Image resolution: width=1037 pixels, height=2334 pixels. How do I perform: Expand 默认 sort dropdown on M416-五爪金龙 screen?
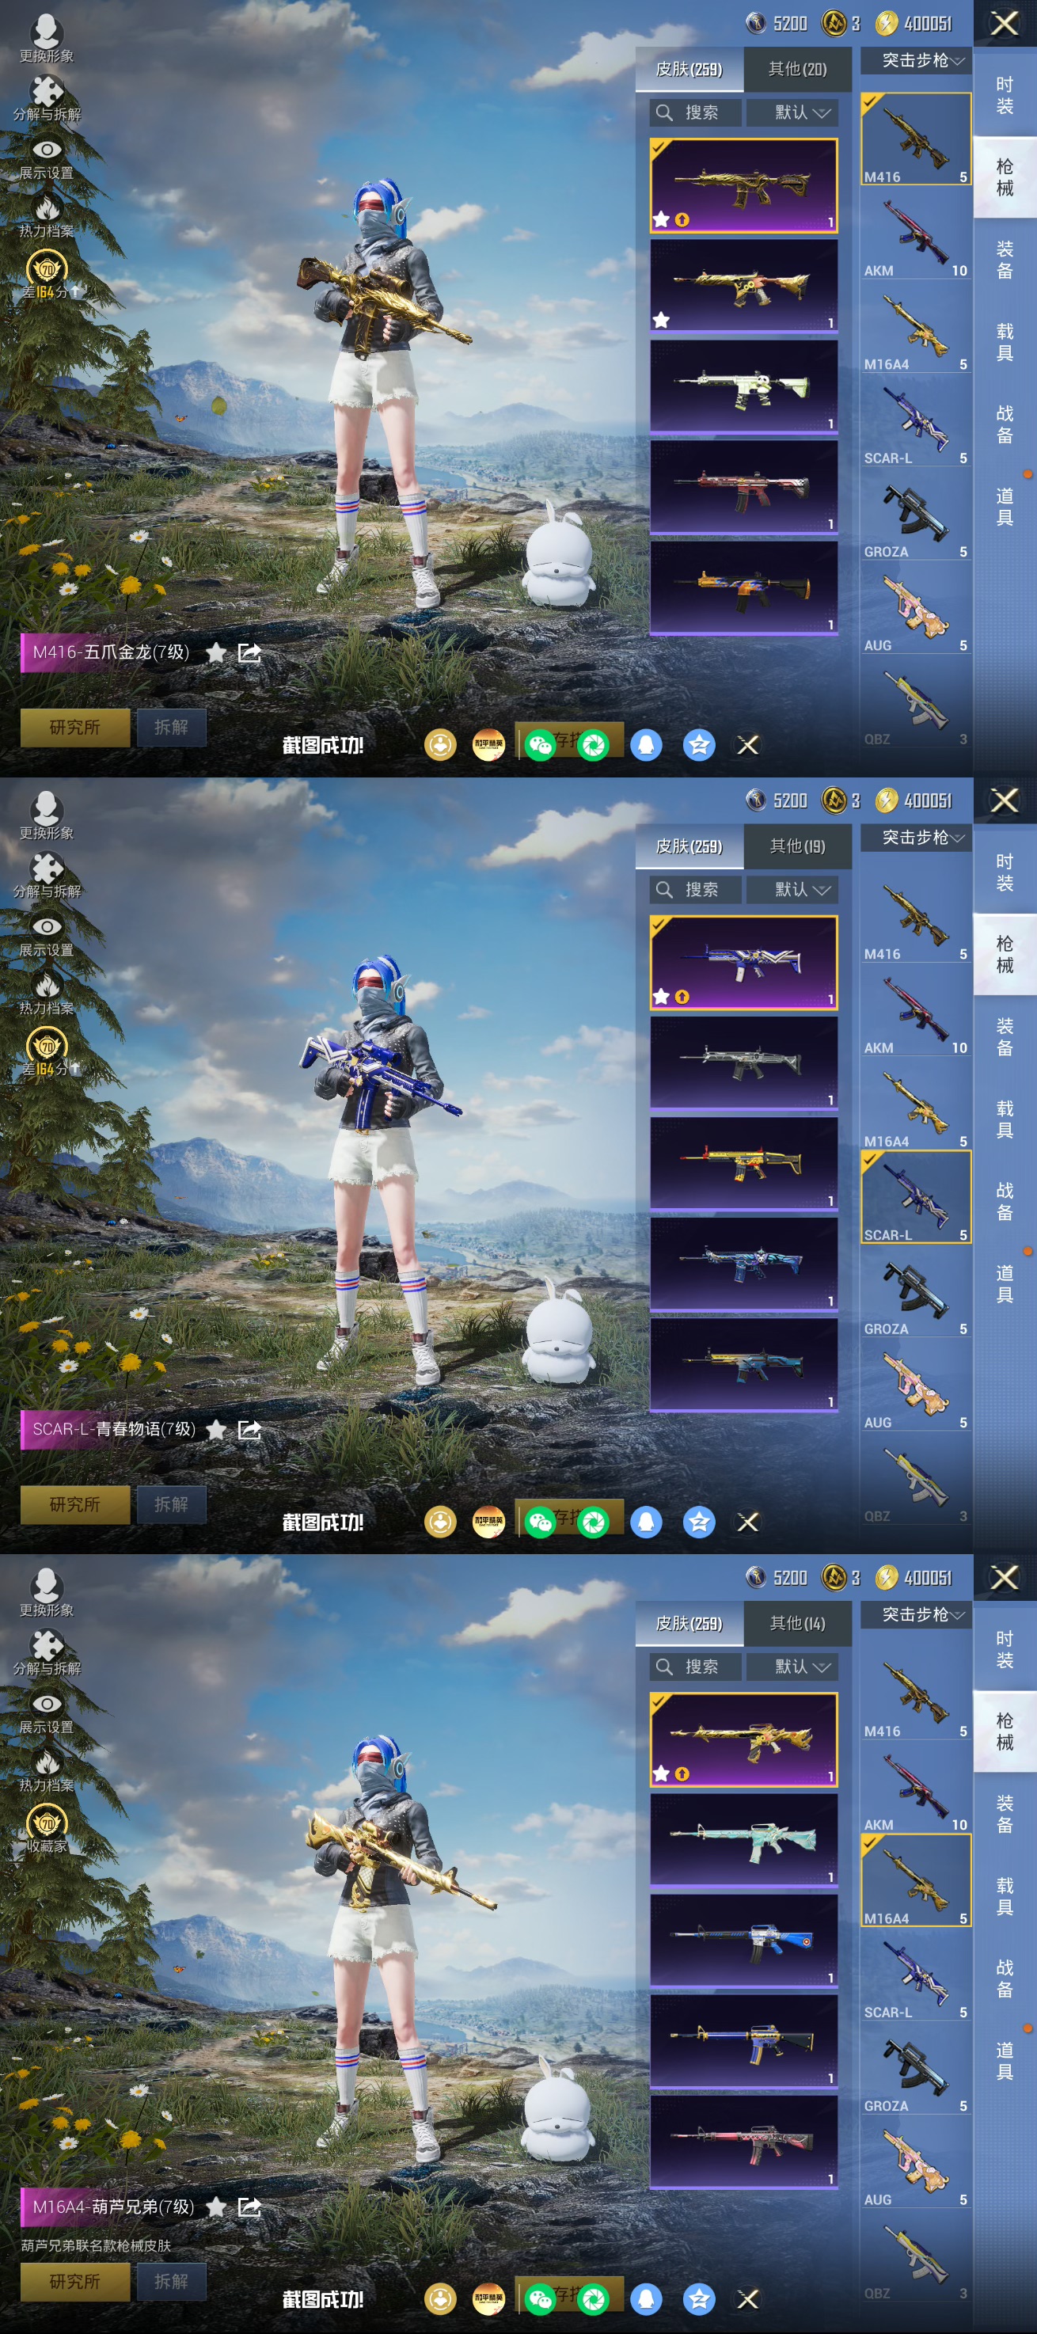coord(792,112)
